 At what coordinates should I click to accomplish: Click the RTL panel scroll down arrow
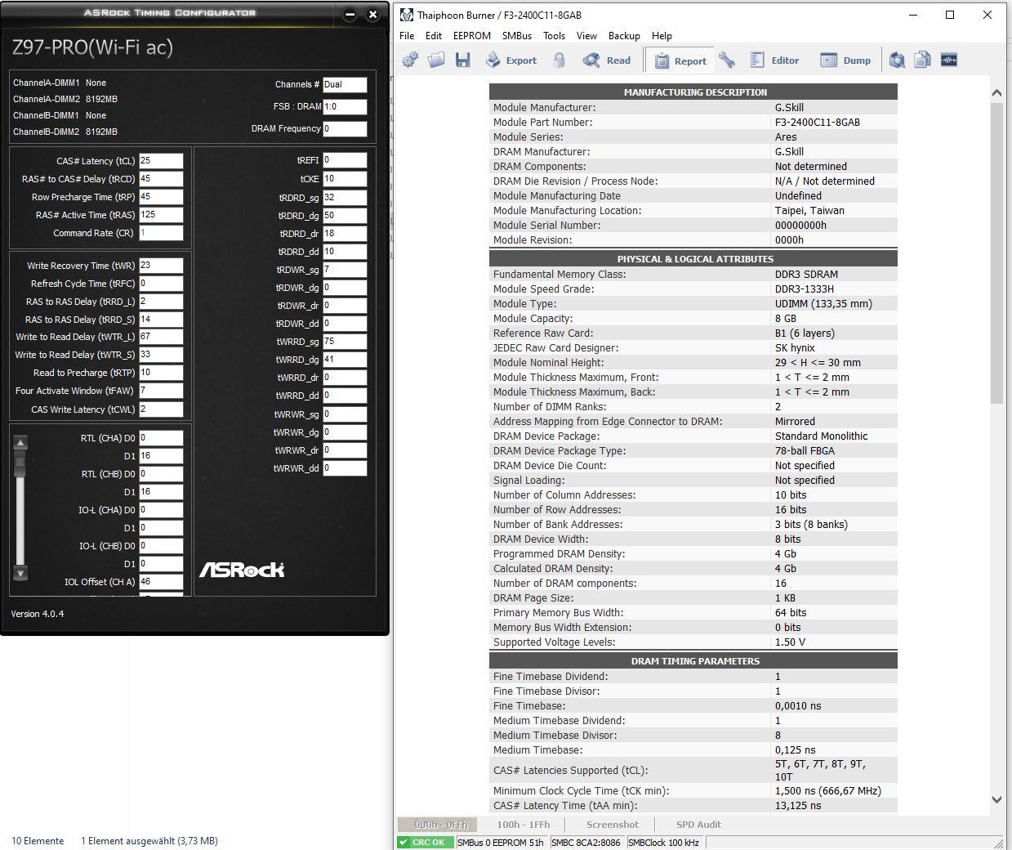pos(20,573)
